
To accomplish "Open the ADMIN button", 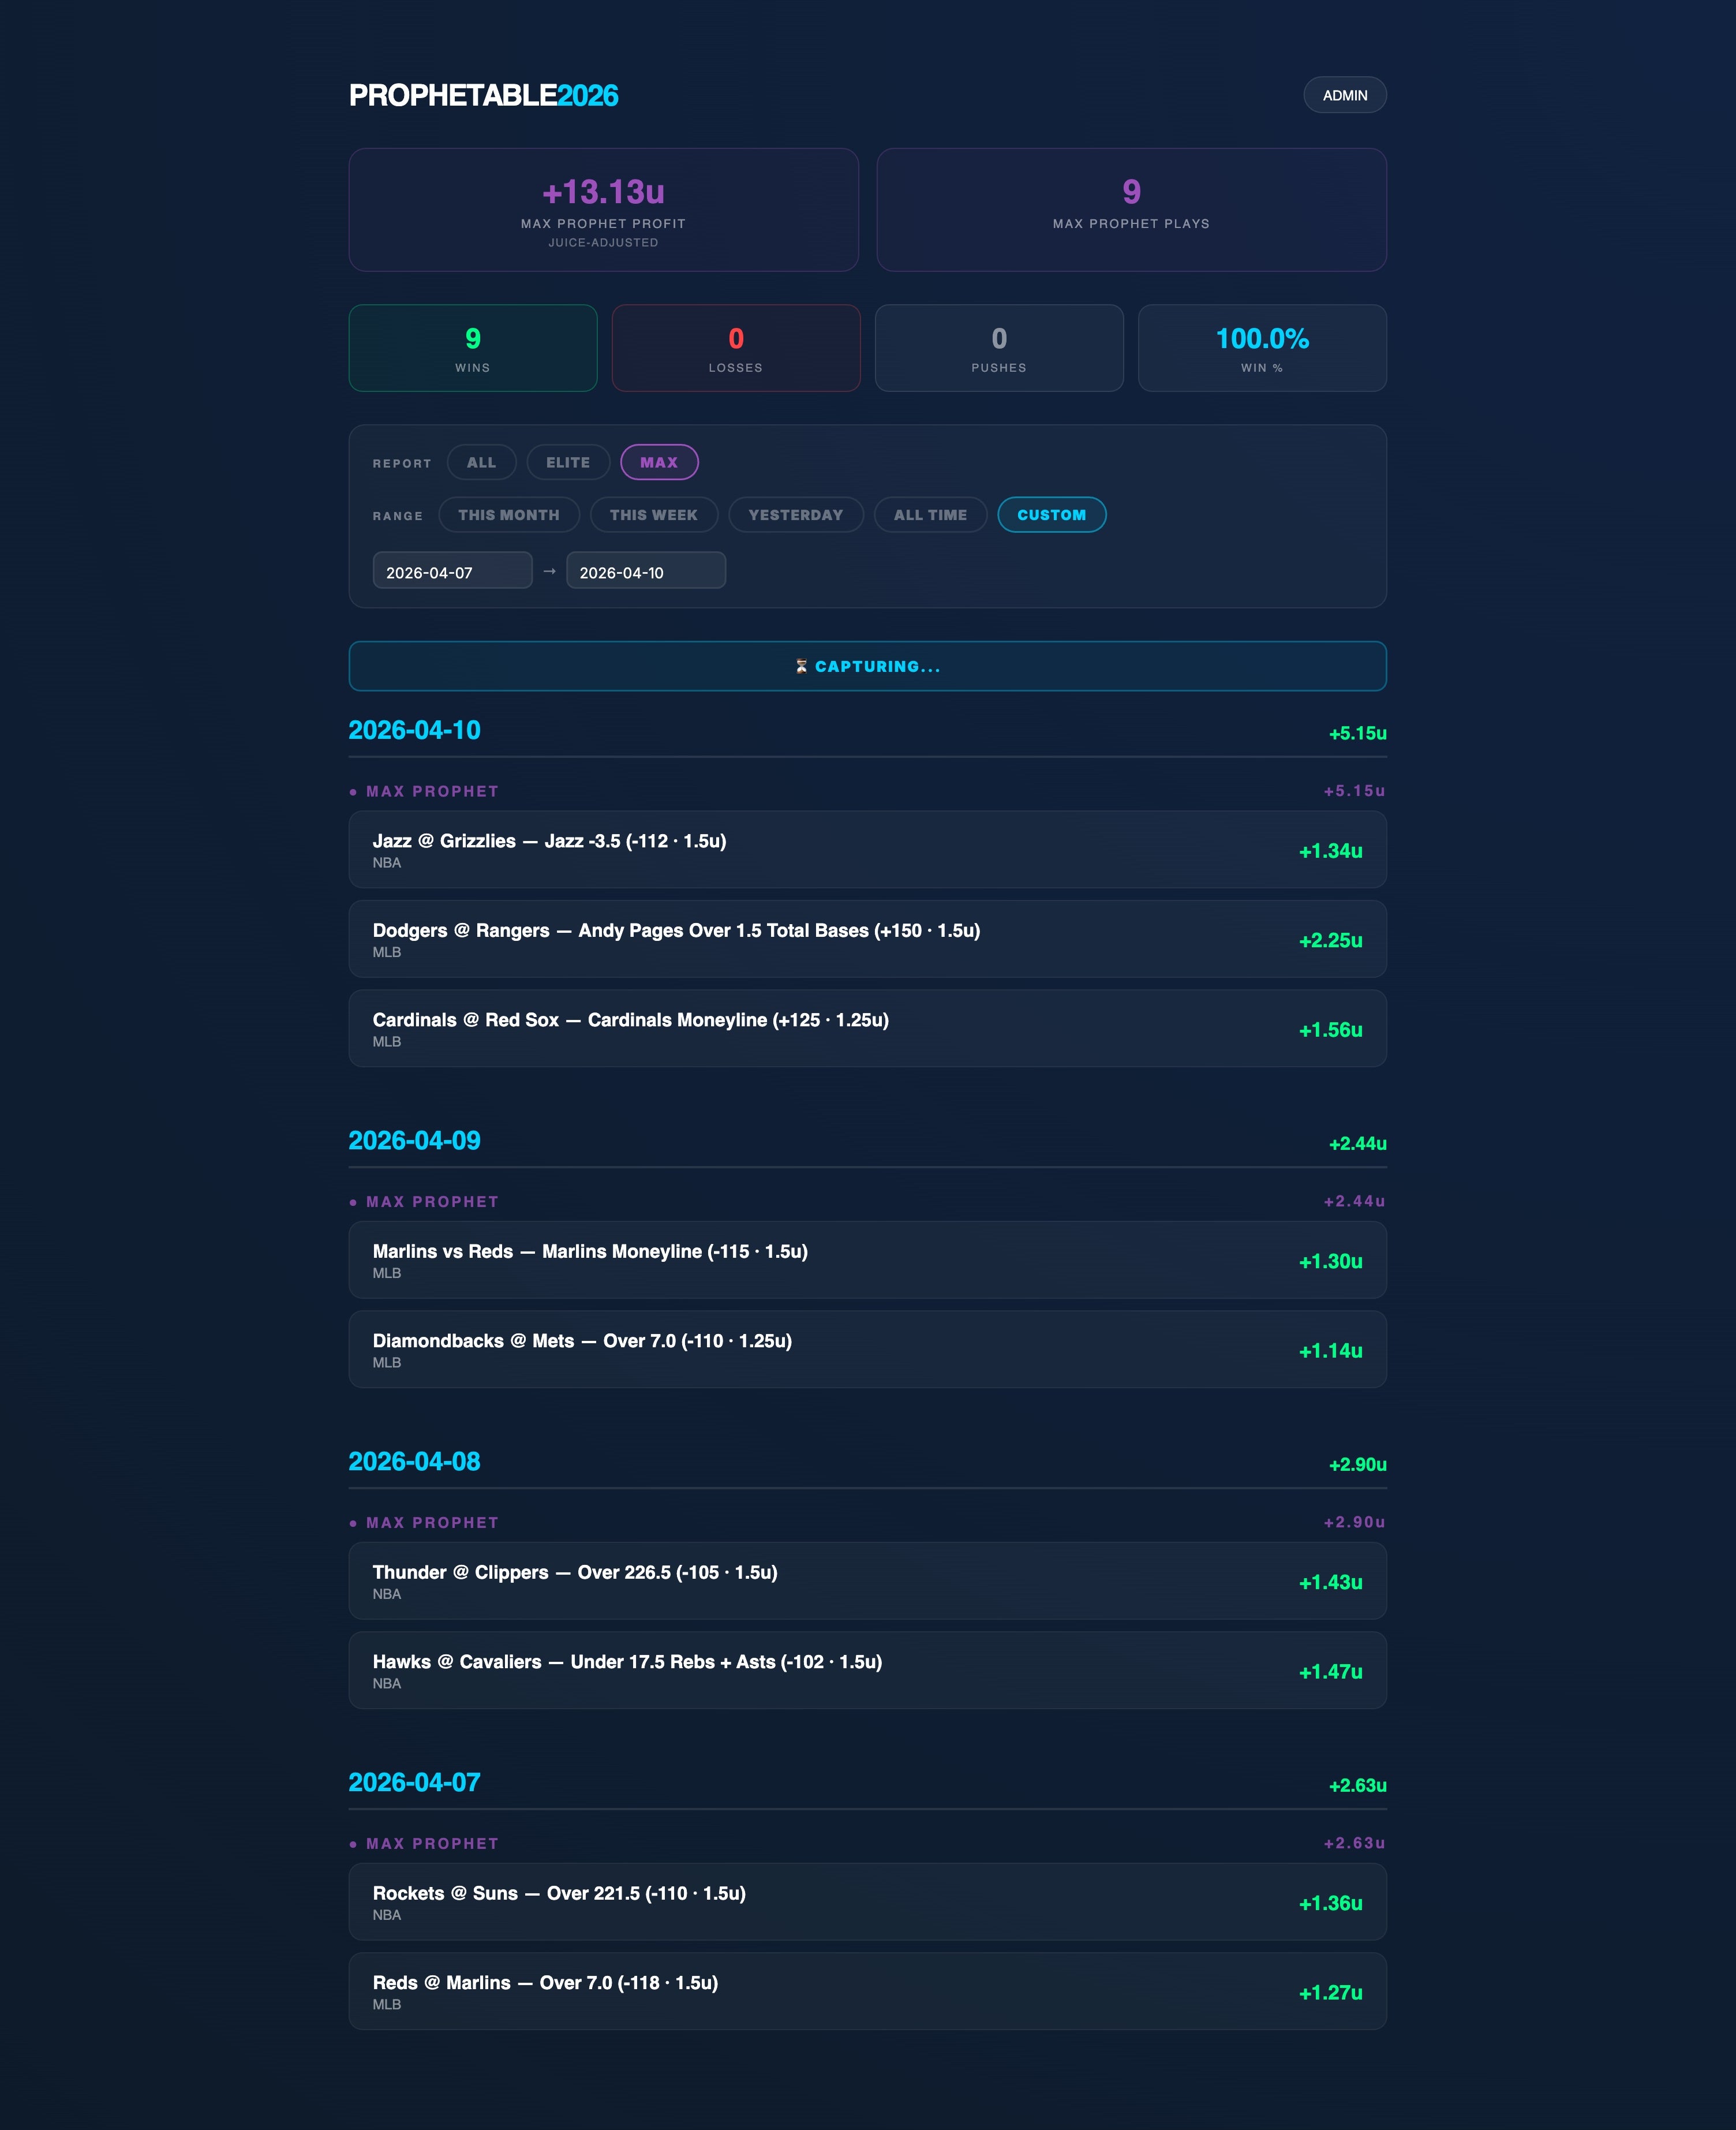I will coord(1344,95).
